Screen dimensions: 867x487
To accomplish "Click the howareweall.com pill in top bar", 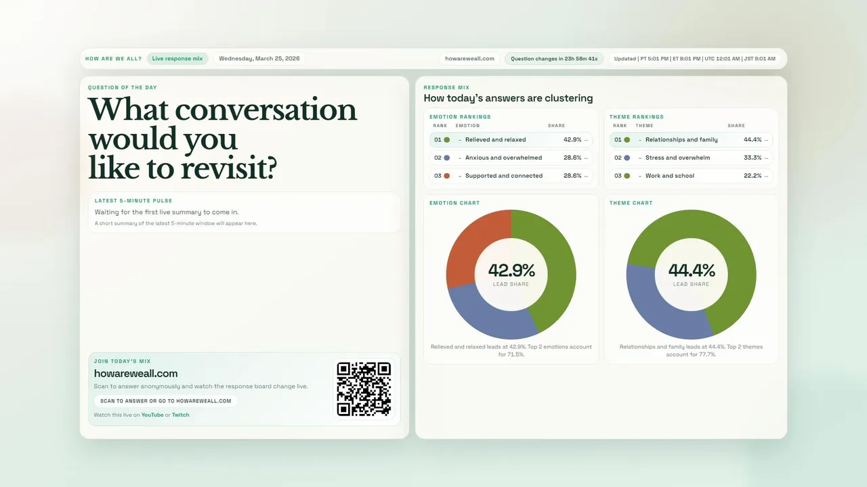I will tap(470, 59).
